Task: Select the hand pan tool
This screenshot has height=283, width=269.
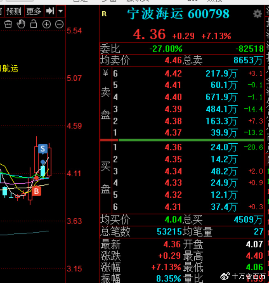Action: pyautogui.click(x=21, y=24)
